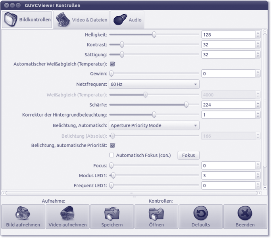Click the microphone icon on Audio tab
The image size is (271, 238).
coord(120,19)
